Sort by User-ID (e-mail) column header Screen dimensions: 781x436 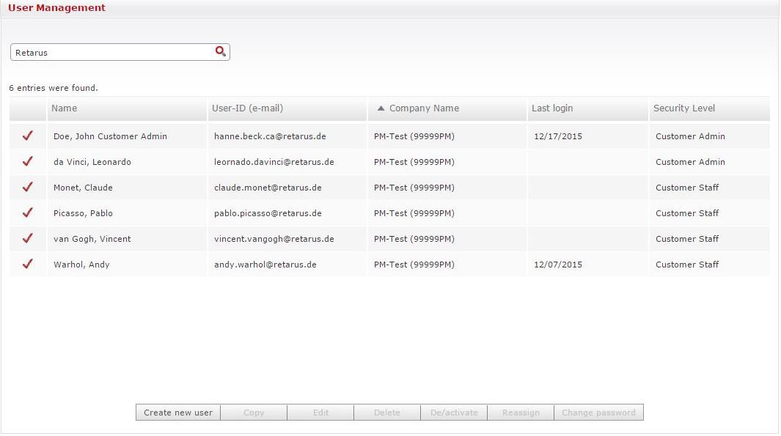[247, 108]
